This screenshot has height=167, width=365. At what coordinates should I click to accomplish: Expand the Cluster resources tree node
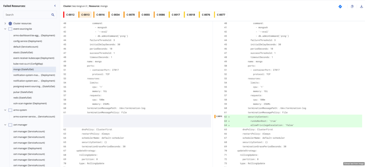point(5,24)
